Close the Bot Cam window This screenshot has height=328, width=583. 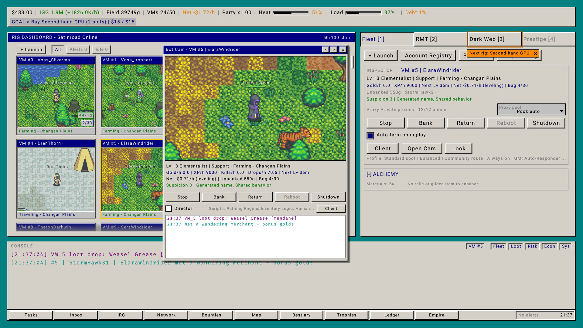(343, 50)
